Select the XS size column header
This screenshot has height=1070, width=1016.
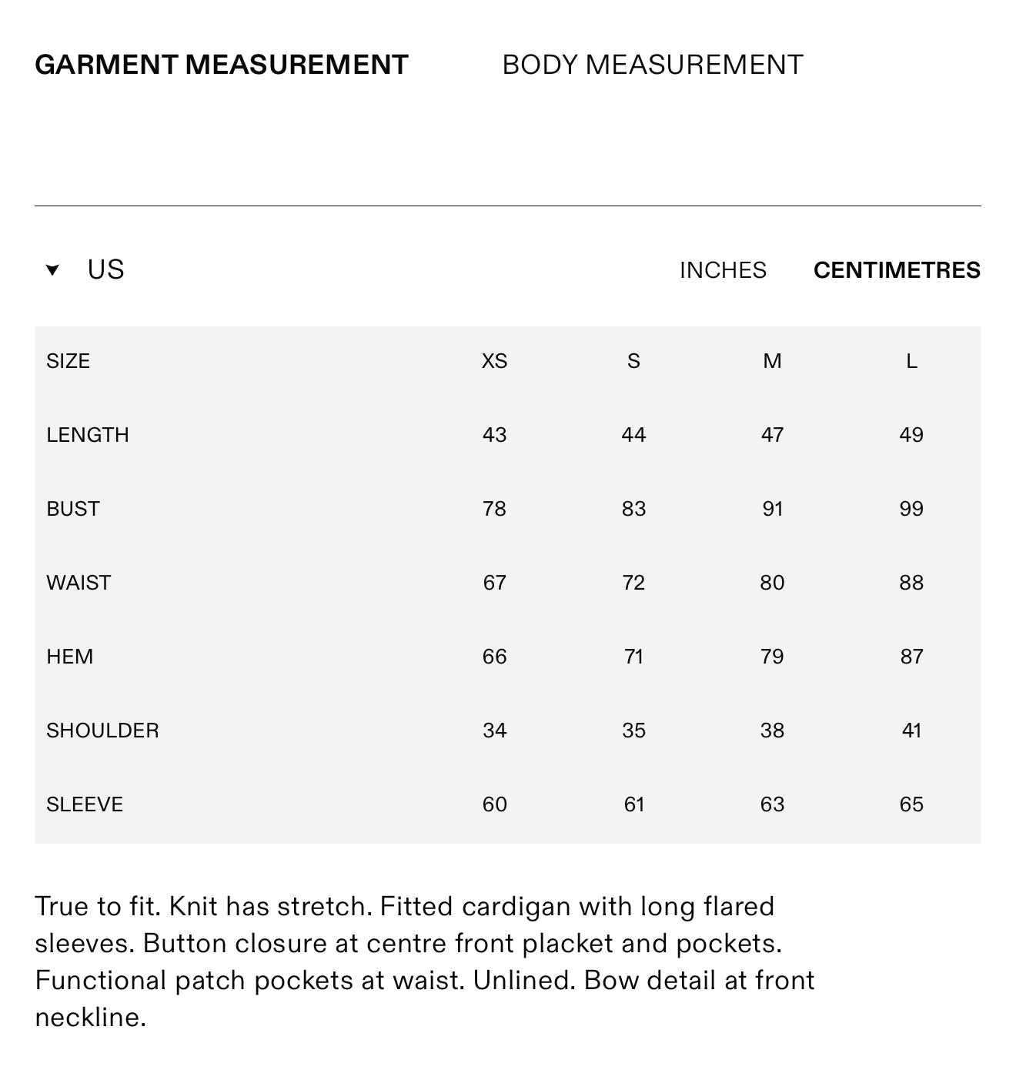tap(494, 361)
